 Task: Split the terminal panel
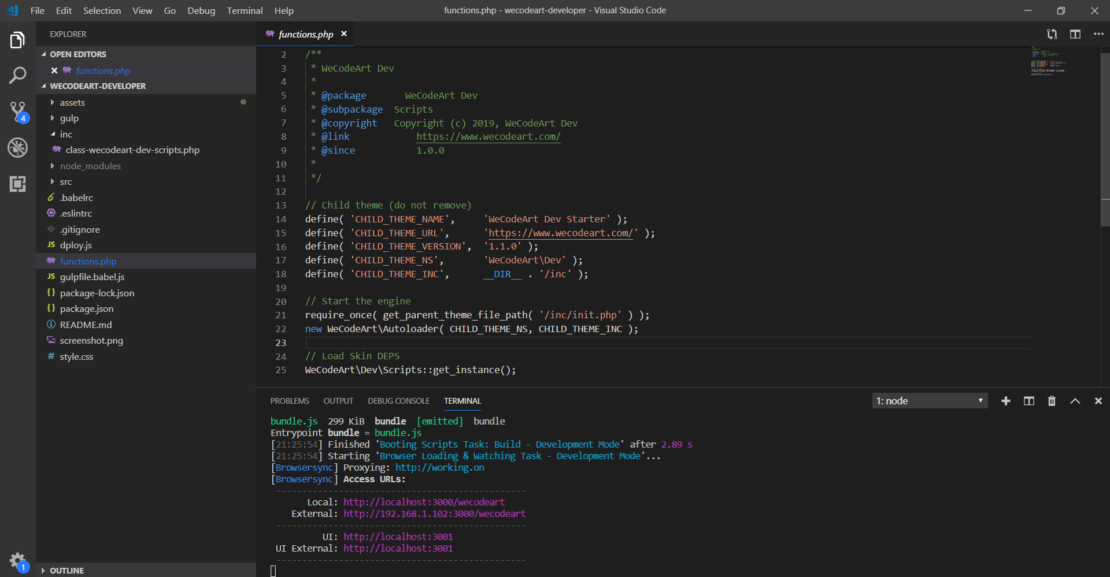point(1029,401)
